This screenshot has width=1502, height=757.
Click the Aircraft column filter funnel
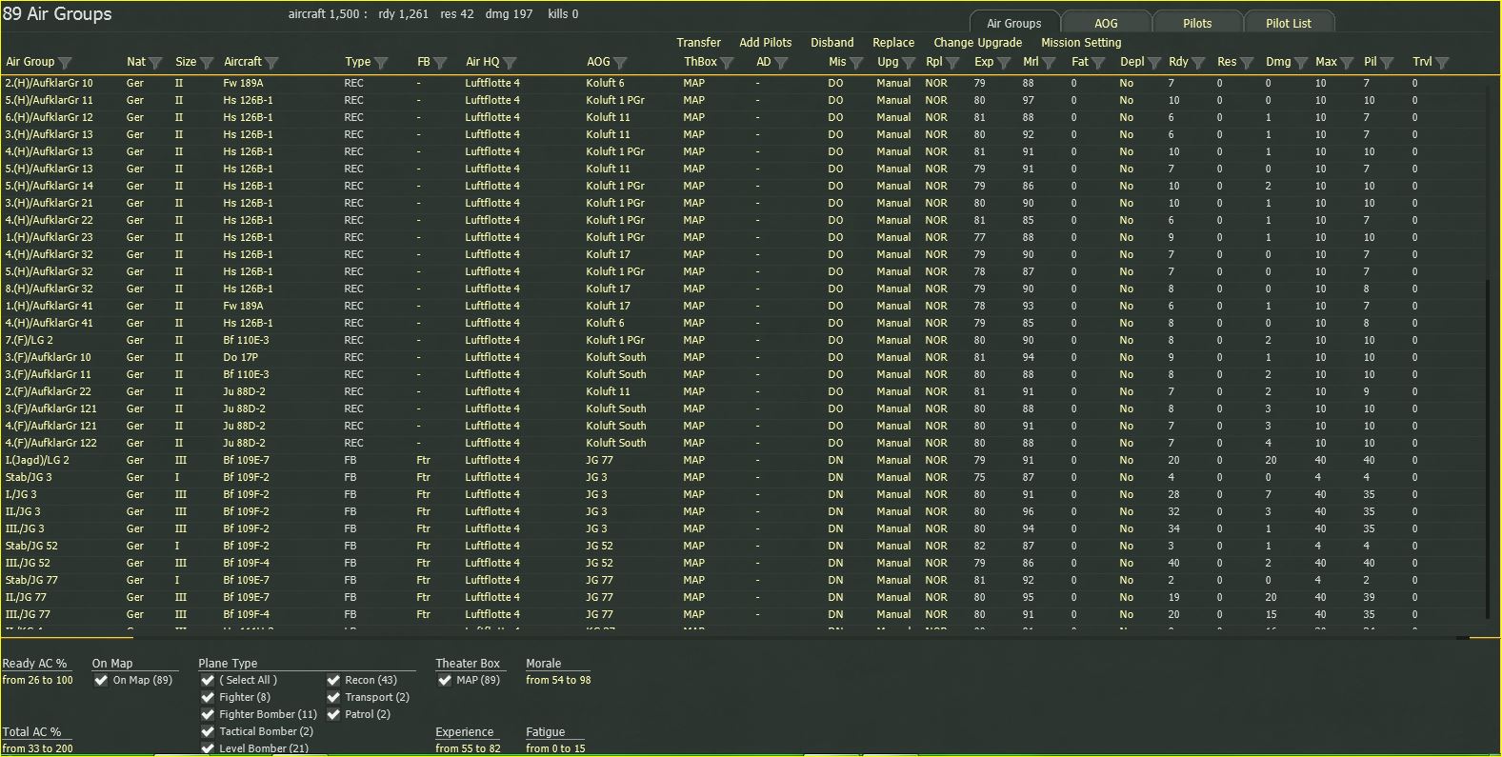pyautogui.click(x=271, y=63)
